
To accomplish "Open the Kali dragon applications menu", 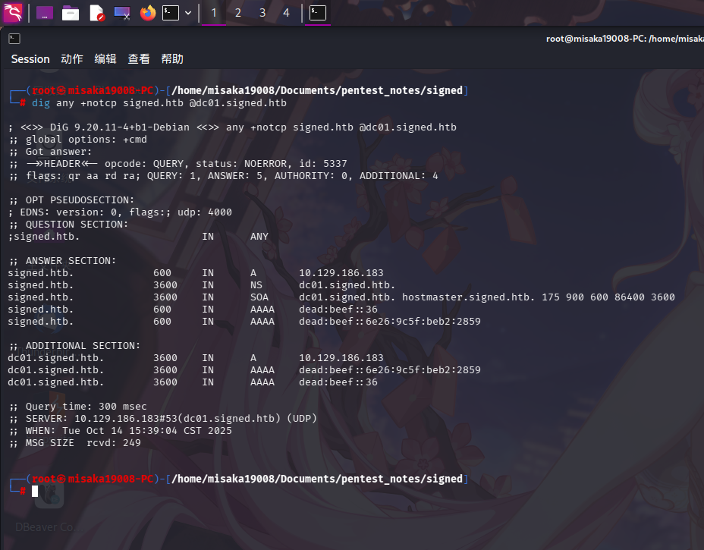I will click(13, 13).
